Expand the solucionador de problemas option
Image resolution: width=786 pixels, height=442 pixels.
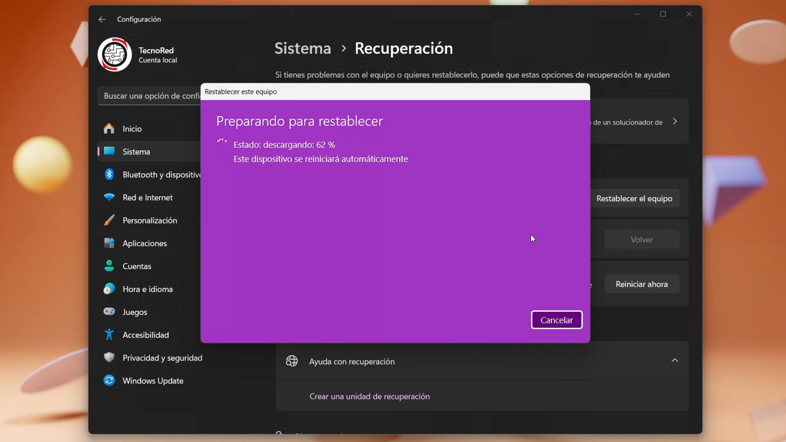tap(675, 121)
